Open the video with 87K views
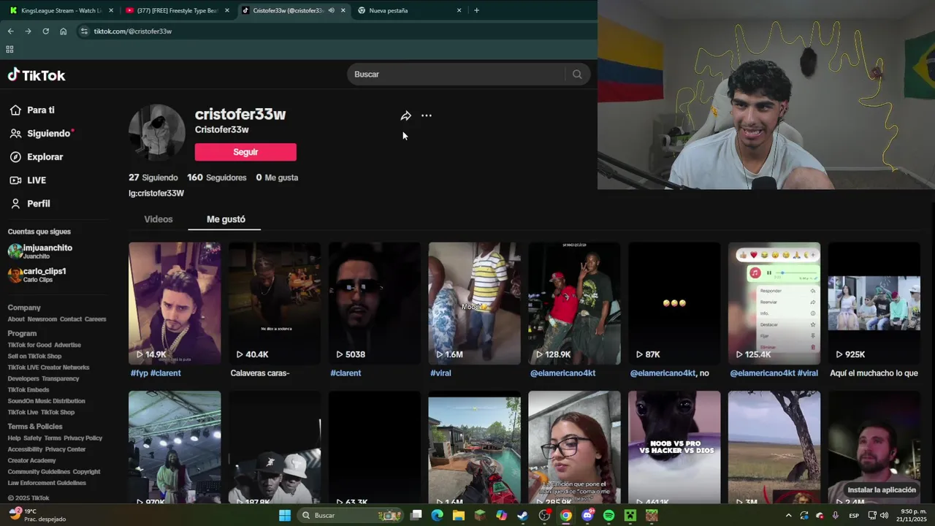 [x=674, y=303]
